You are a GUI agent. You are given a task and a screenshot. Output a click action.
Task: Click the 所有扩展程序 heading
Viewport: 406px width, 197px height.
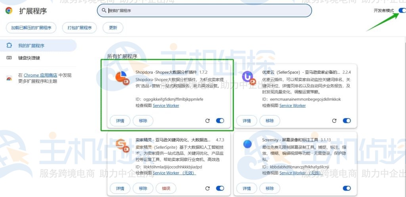click(x=122, y=56)
